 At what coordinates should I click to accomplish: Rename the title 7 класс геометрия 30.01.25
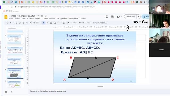pos(22,16)
